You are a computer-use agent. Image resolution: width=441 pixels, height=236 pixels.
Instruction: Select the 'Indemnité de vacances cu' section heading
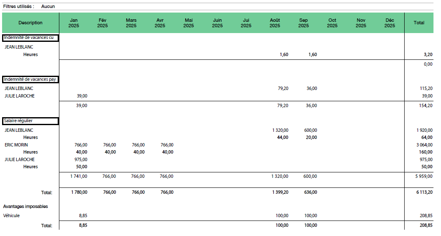click(x=31, y=38)
